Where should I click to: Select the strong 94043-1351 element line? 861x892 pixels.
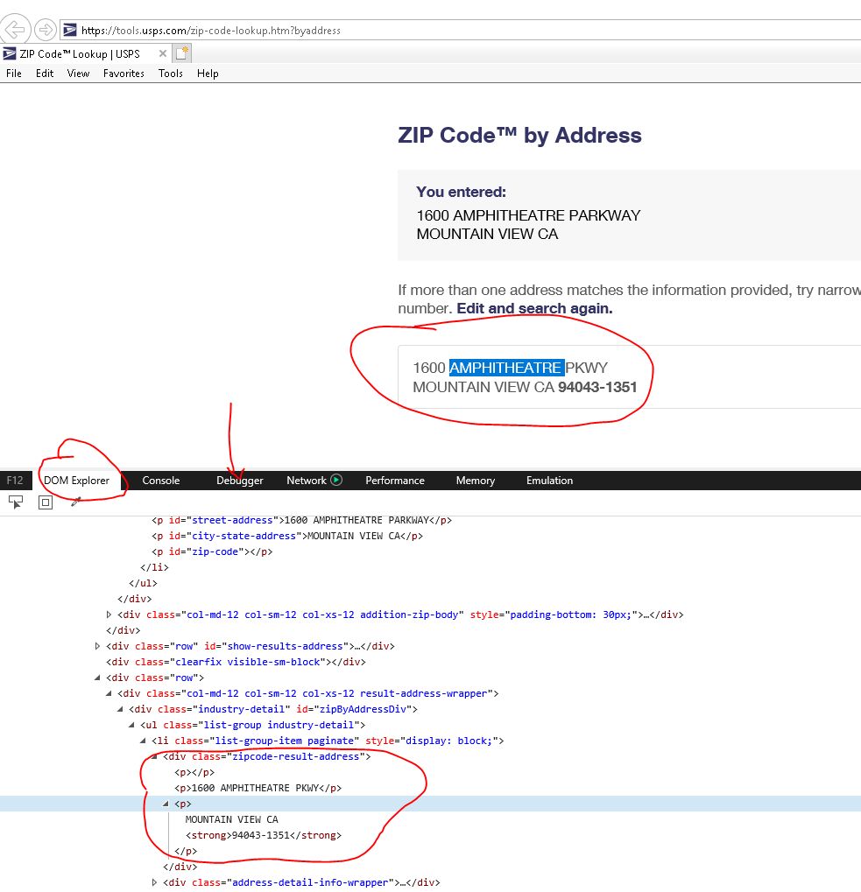[264, 835]
